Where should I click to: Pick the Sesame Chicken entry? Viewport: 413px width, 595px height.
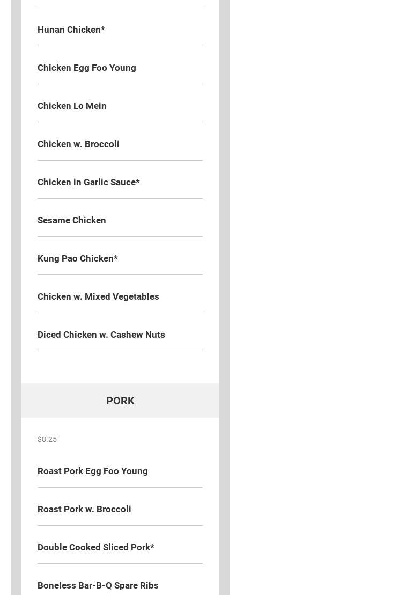pyautogui.click(x=71, y=220)
